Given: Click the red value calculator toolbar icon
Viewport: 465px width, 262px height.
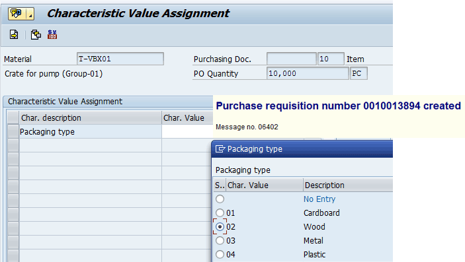Looking at the screenshot, I should click(x=52, y=34).
